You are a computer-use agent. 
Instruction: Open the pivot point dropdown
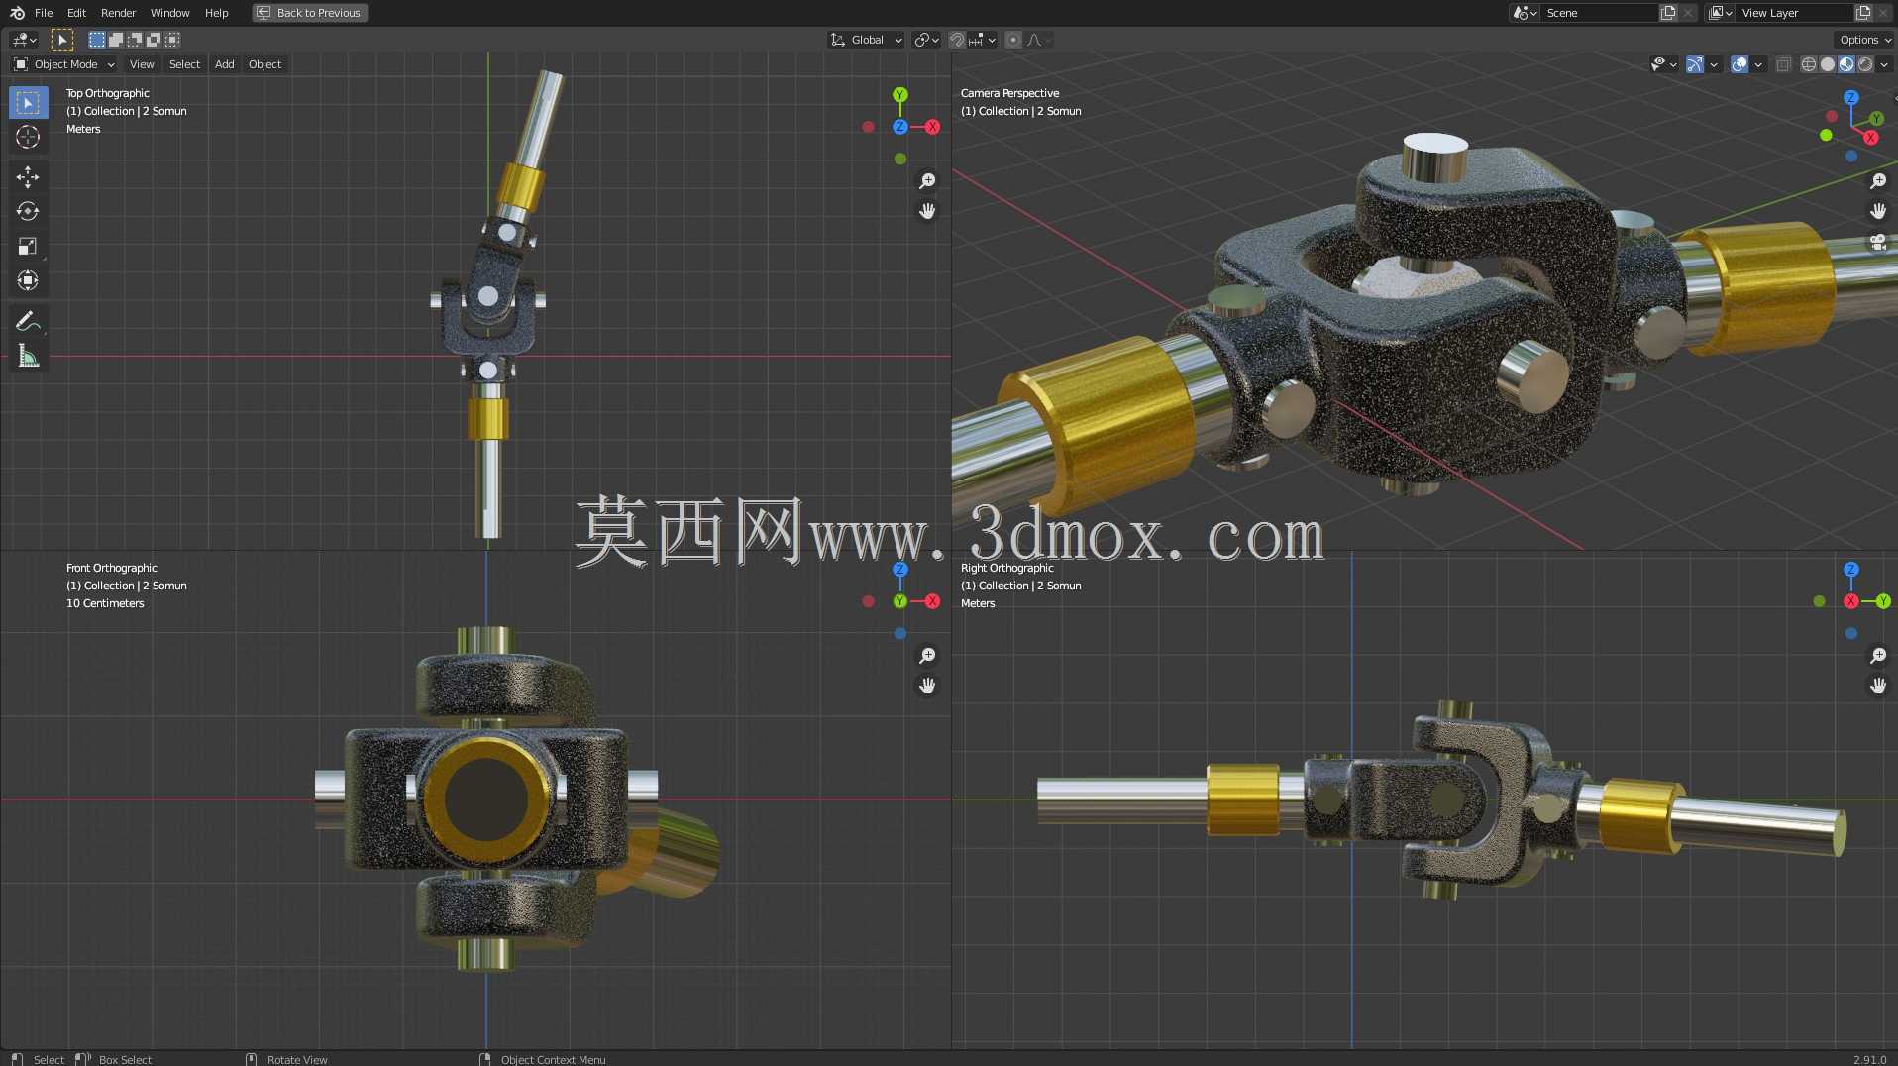pyautogui.click(x=926, y=40)
